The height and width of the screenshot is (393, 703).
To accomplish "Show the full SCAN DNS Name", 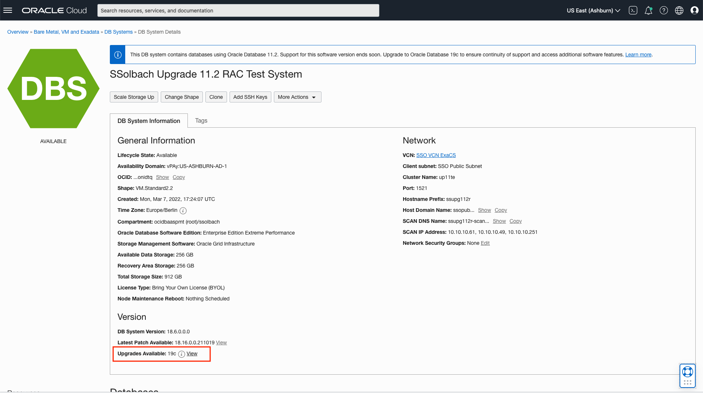I will 499,221.
